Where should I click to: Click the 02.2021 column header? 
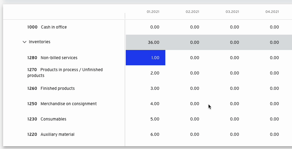coord(192,12)
